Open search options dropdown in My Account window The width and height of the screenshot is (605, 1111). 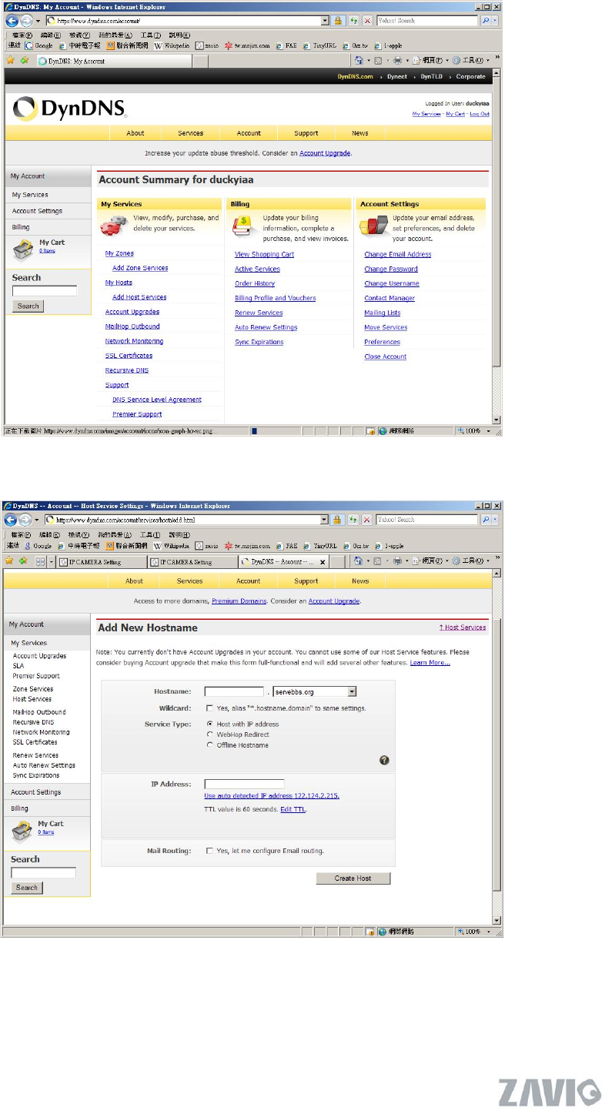coord(494,22)
